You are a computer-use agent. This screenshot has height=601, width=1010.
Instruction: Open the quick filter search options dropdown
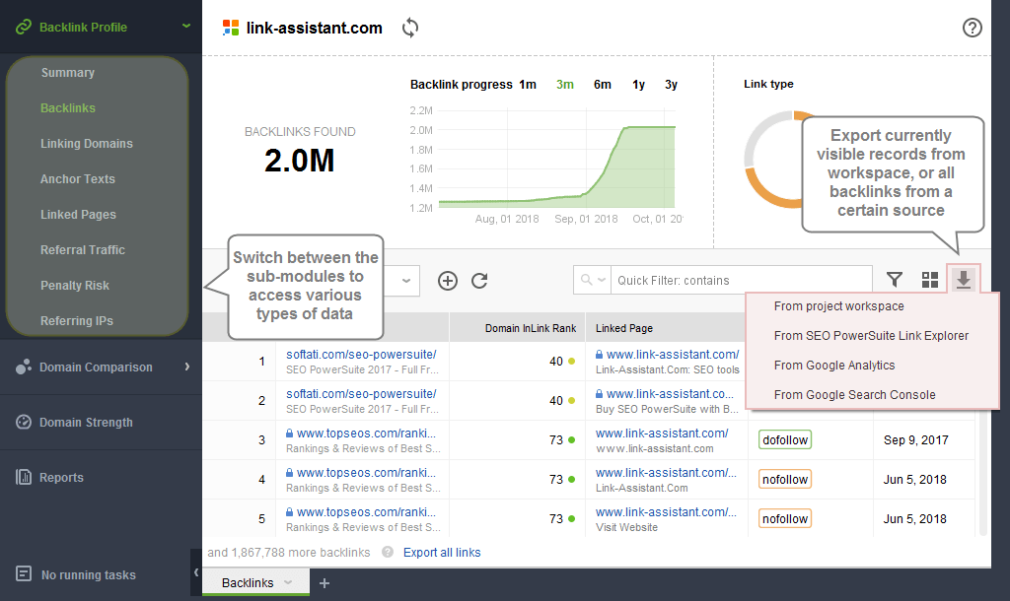point(593,280)
